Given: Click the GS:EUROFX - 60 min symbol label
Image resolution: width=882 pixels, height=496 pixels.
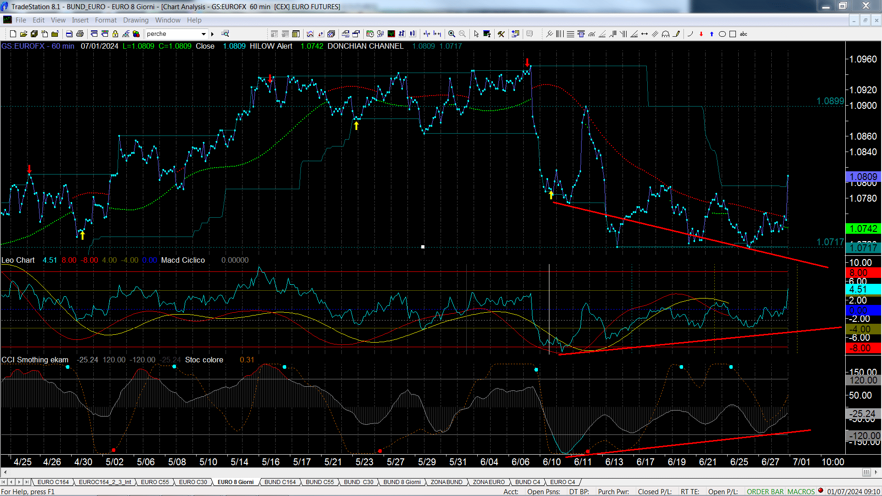Looking at the screenshot, I should pyautogui.click(x=38, y=46).
